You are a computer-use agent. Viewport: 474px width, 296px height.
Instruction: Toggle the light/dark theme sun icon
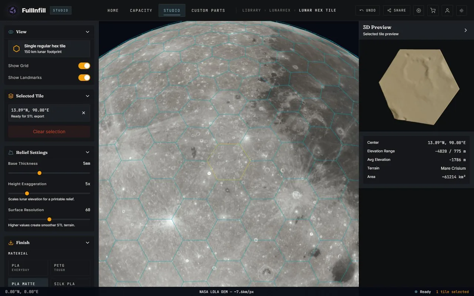click(461, 10)
